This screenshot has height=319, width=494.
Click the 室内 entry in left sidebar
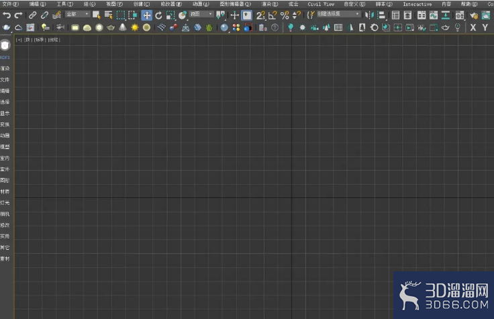coord(5,158)
